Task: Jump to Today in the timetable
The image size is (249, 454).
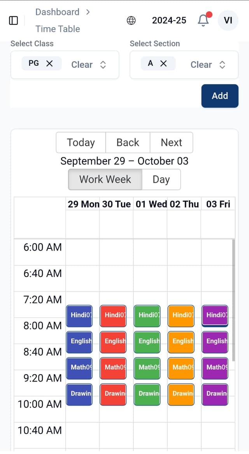Action: tap(81, 143)
